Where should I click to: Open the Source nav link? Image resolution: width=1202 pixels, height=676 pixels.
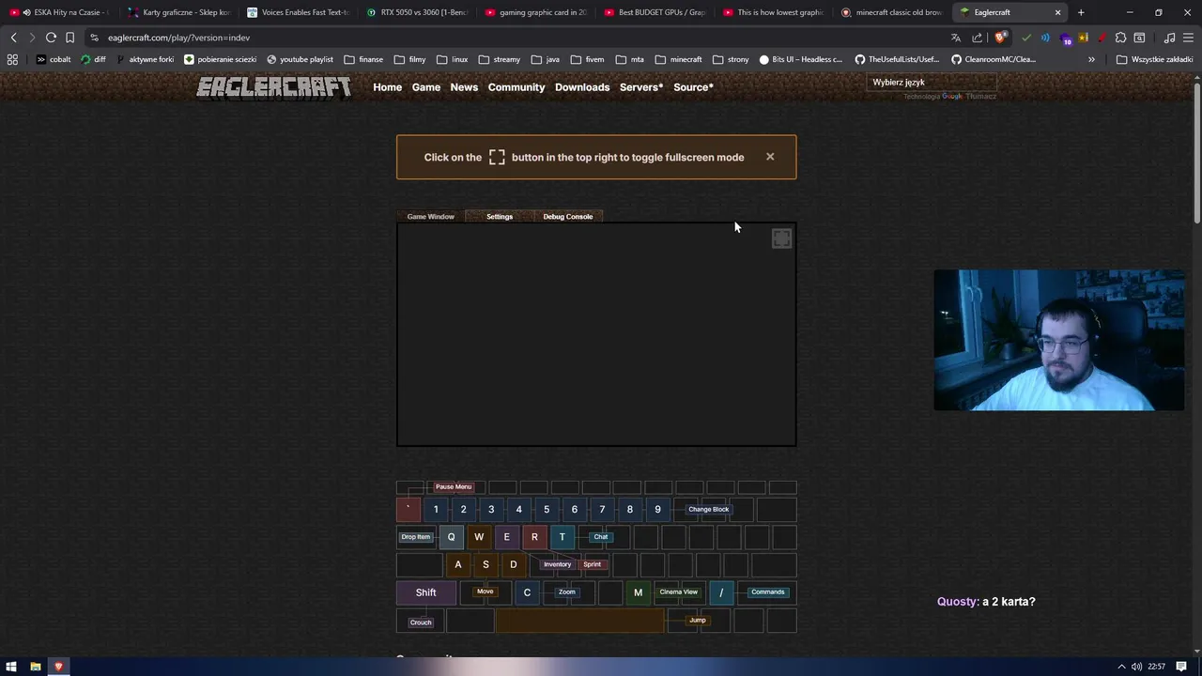693,87
